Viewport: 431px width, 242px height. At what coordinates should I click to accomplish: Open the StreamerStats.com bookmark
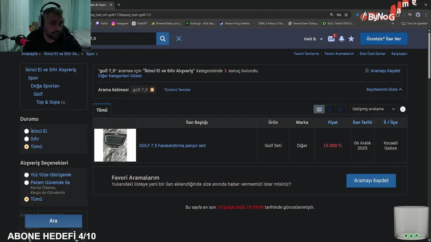[166, 24]
